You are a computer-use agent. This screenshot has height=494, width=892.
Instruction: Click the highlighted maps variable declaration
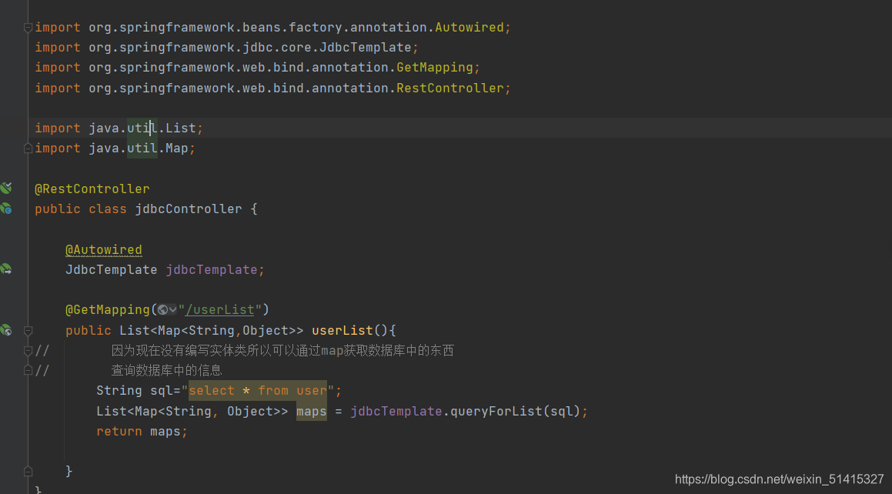(311, 412)
